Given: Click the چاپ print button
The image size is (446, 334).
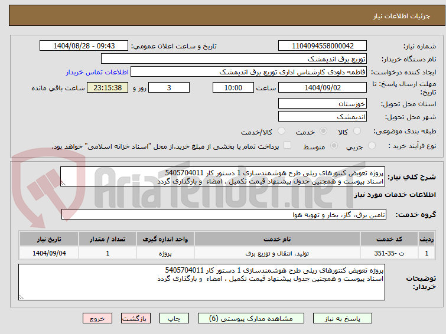Looking at the screenshot, I should point(174,319).
